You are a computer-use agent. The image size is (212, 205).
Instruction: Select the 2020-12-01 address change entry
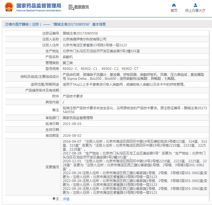tap(135, 165)
